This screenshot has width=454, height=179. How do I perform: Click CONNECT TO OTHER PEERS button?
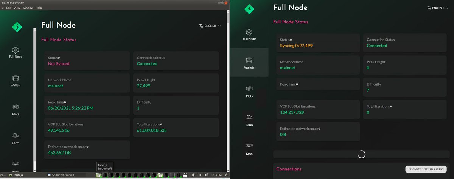pyautogui.click(x=426, y=169)
